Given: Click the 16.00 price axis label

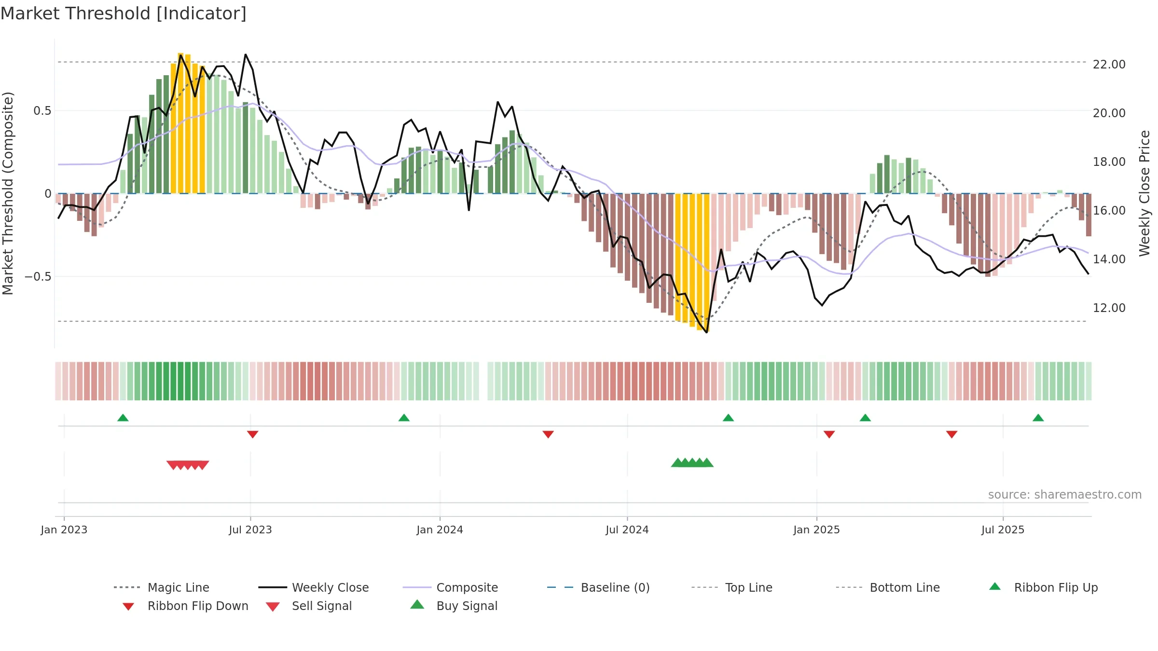Looking at the screenshot, I should pos(1109,211).
